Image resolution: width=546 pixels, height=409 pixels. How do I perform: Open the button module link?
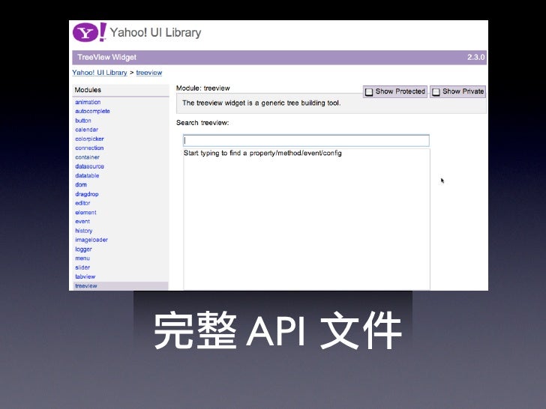83,121
